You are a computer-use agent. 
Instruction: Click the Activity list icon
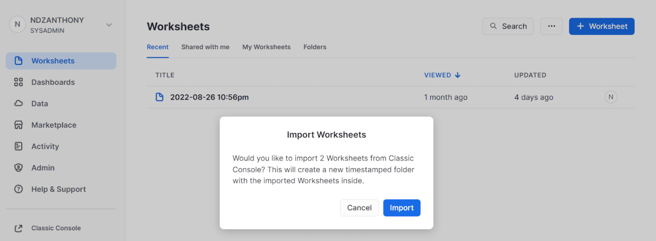18,146
